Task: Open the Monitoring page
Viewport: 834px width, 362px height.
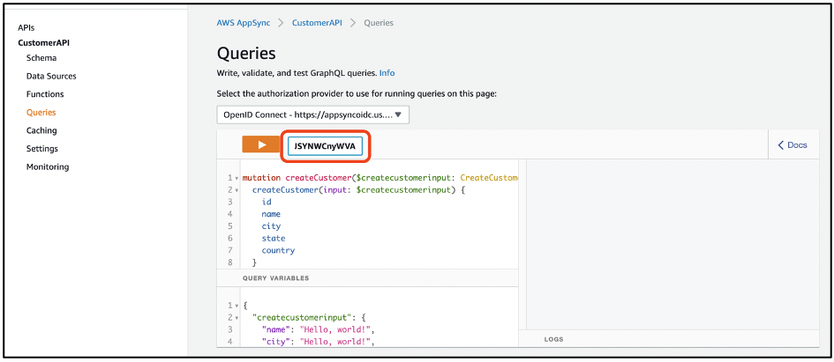Action: click(x=48, y=166)
